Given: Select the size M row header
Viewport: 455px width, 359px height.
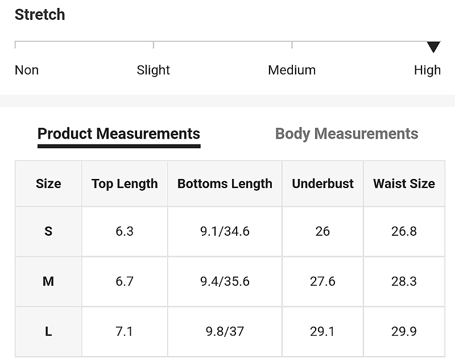Looking at the screenshot, I should (x=48, y=281).
